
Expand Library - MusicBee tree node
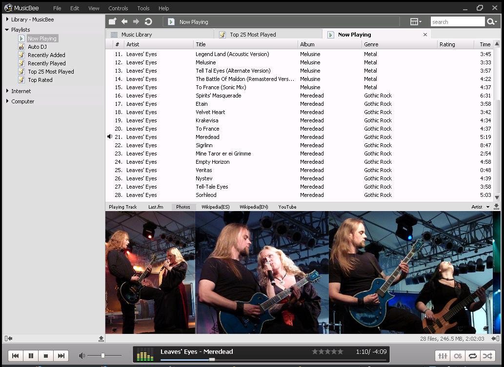[7, 19]
